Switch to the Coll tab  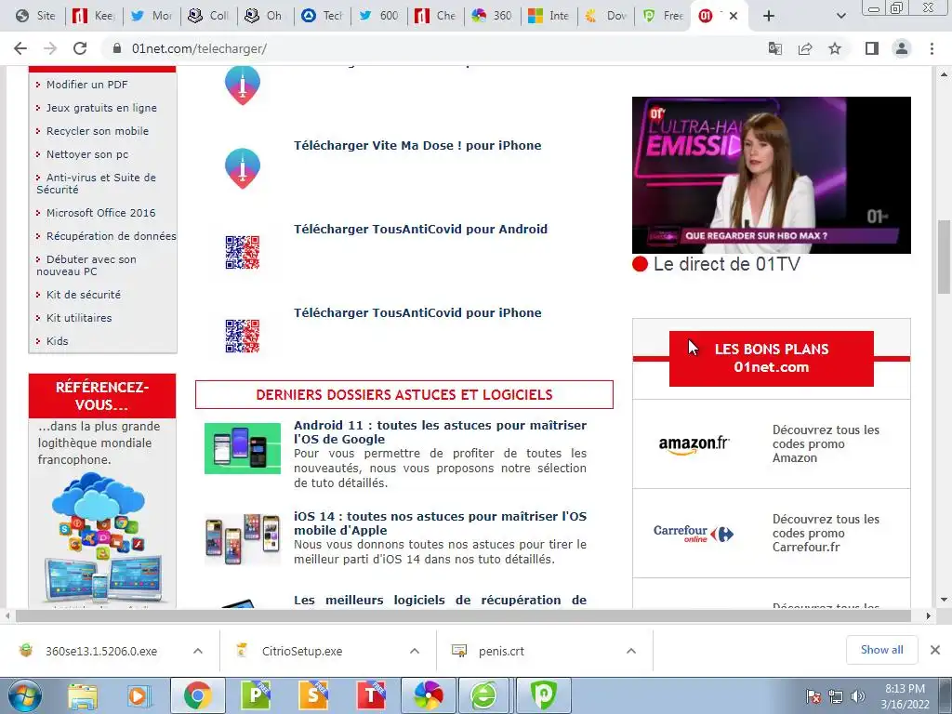tap(208, 16)
